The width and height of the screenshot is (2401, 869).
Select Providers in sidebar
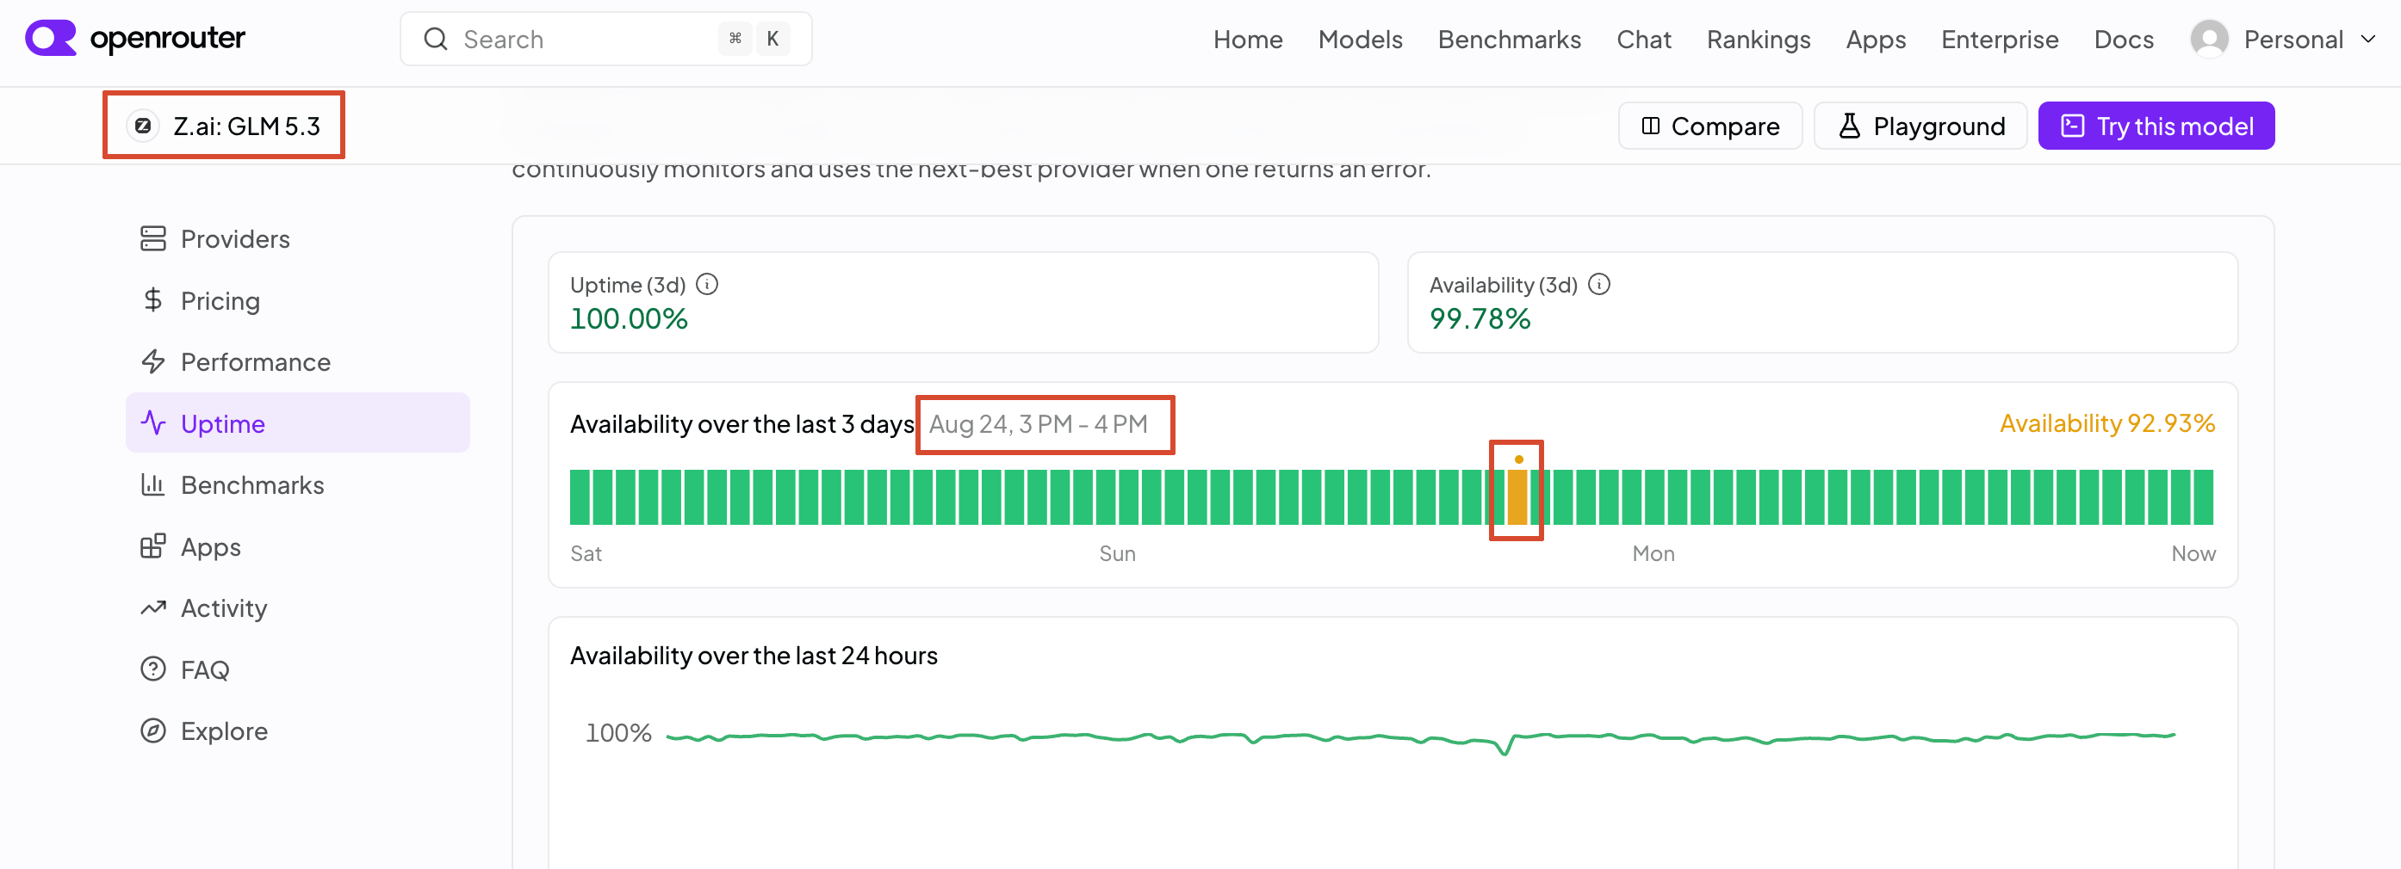pyautogui.click(x=297, y=239)
